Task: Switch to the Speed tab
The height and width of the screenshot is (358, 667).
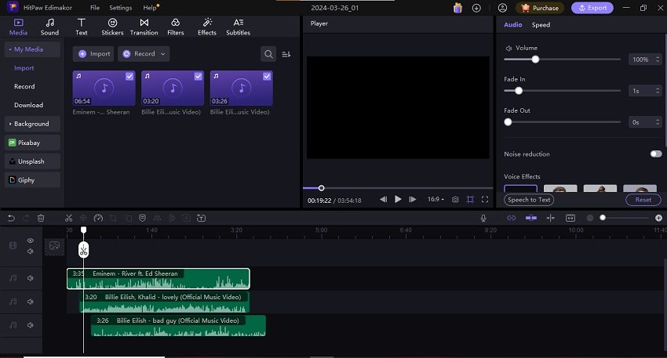Action: click(541, 24)
